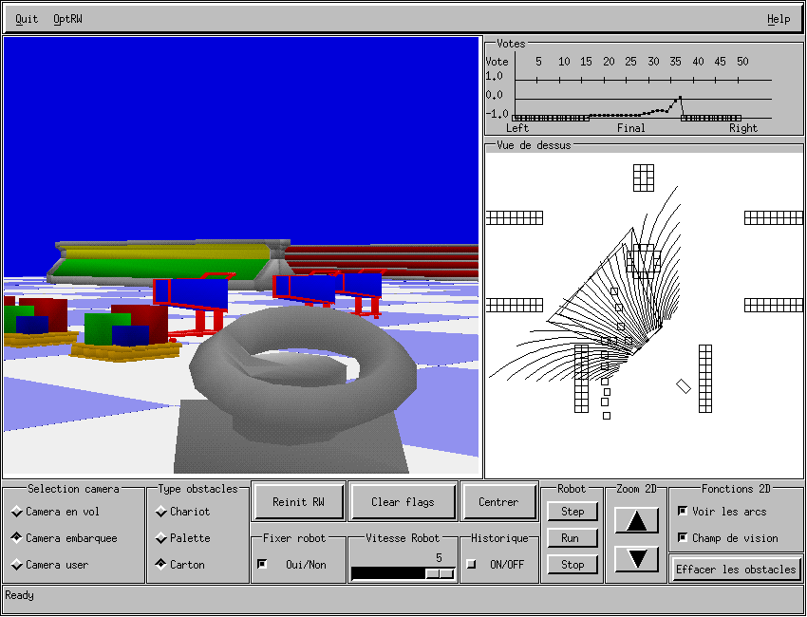Toggle Champ de vision checkbox
The height and width of the screenshot is (617, 807).
682,538
